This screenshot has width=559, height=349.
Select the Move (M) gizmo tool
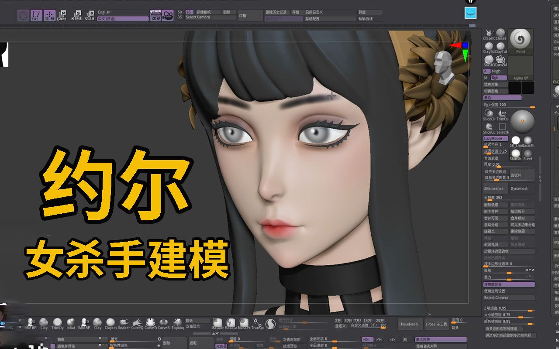pos(62,16)
